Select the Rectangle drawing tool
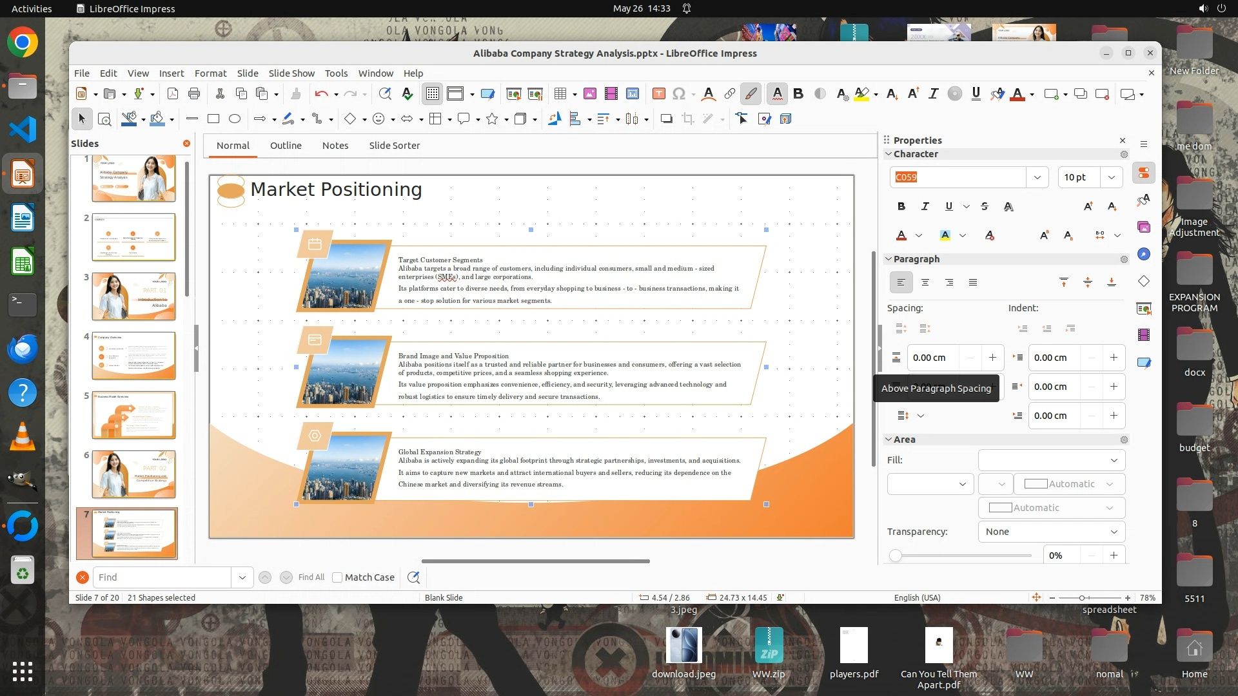1238x696 pixels. (213, 119)
